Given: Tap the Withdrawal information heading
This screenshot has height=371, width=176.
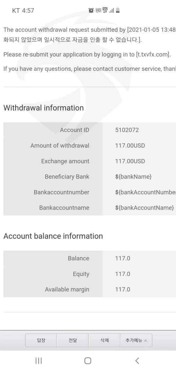Looking at the screenshot, I should coord(44,108).
